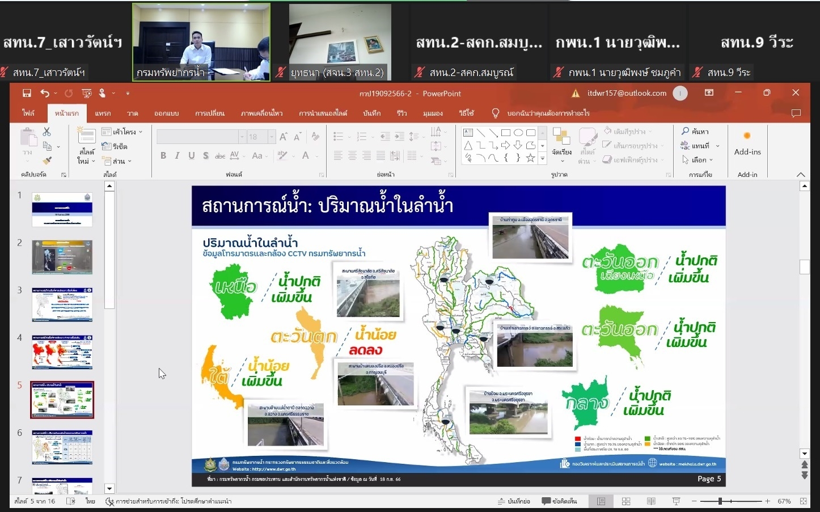The height and width of the screenshot is (512, 820).
Task: Increase font size with large A
Action: pyautogui.click(x=285, y=137)
